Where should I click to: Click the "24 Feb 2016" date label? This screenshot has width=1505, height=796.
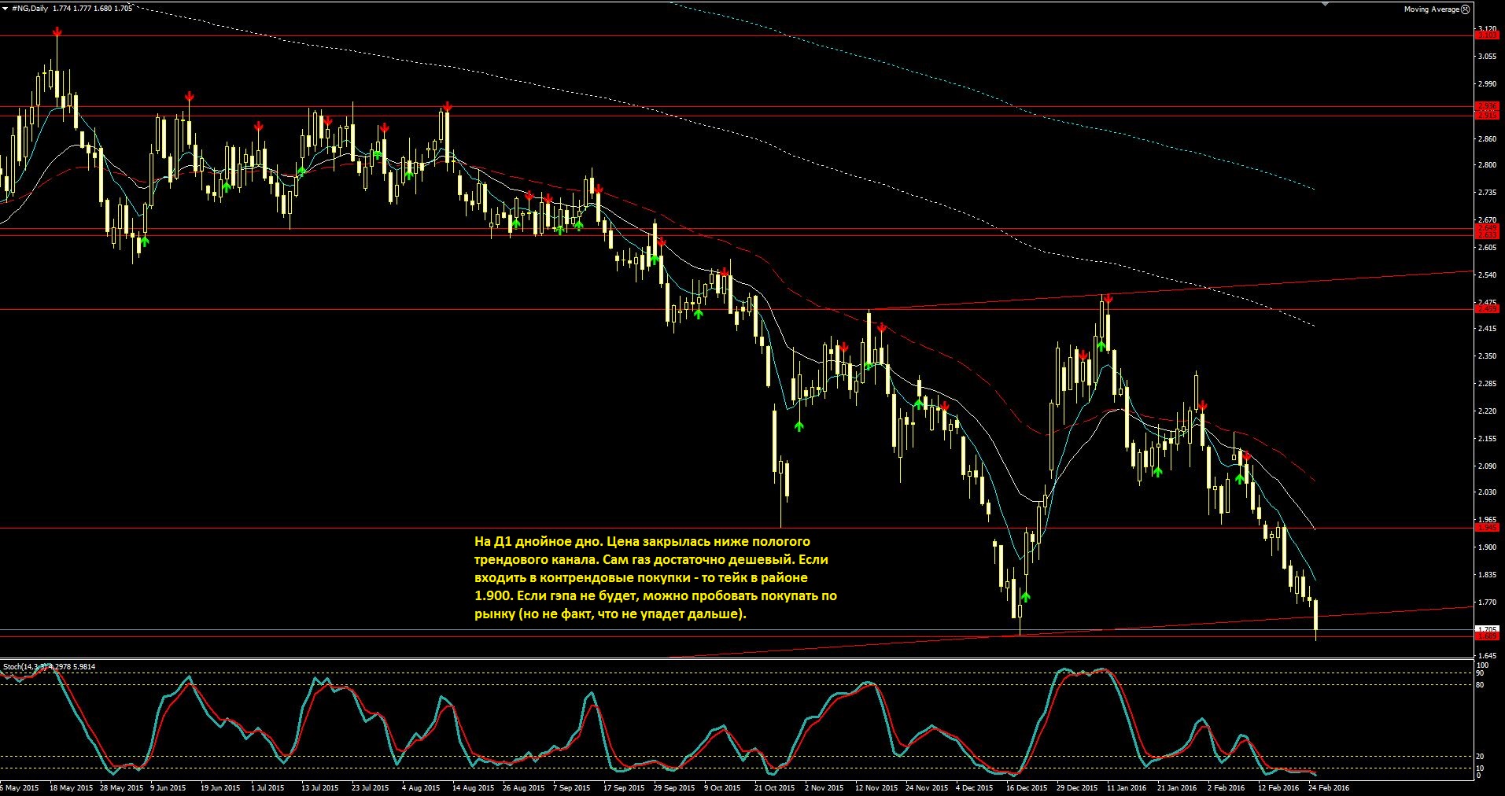tap(1329, 787)
